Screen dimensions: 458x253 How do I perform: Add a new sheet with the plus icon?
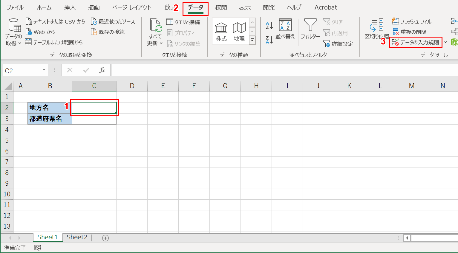click(x=105, y=238)
